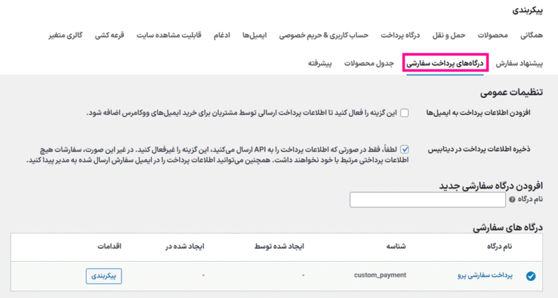Click the درگاه های سفارشی heading
Screen dimensions: 558x298
click(x=508, y=228)
